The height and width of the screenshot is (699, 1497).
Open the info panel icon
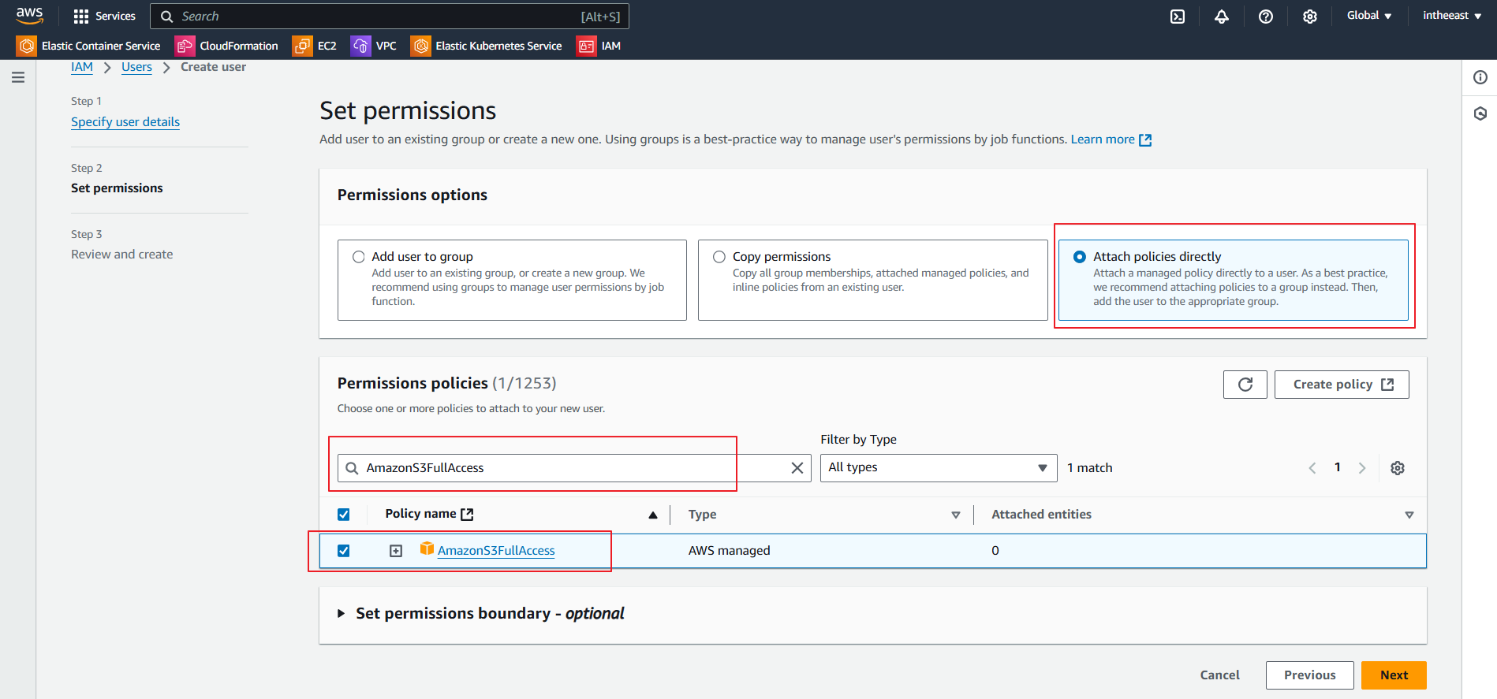pos(1480,77)
